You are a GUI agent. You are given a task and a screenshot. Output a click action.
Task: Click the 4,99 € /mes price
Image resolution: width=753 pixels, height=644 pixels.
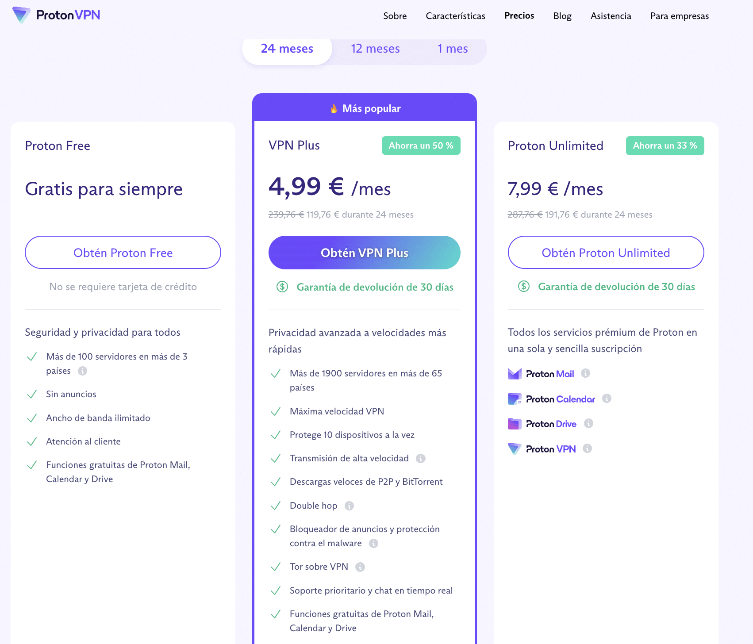(330, 187)
